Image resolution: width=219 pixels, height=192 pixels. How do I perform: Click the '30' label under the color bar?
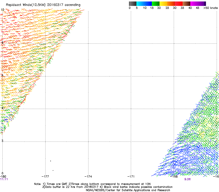175,8
